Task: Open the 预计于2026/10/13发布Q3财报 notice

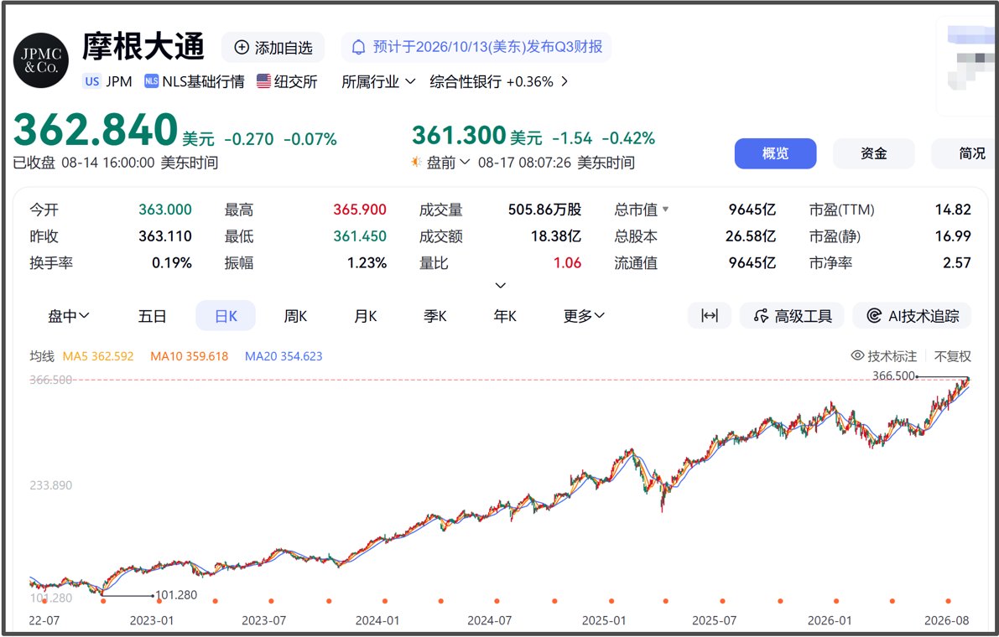Action: pos(476,47)
